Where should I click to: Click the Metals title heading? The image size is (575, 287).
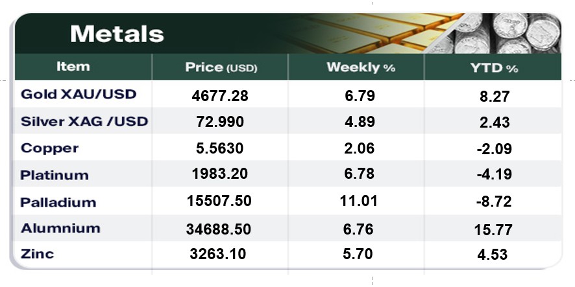pyautogui.click(x=117, y=33)
